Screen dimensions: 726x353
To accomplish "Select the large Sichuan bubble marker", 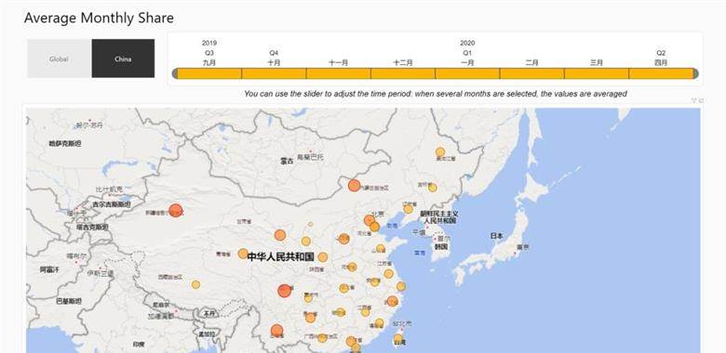I will (x=285, y=291).
